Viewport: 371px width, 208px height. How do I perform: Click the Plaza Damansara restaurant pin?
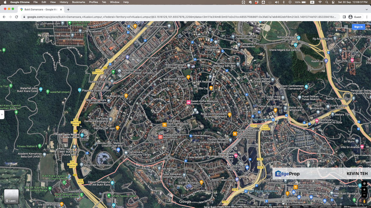(164, 125)
